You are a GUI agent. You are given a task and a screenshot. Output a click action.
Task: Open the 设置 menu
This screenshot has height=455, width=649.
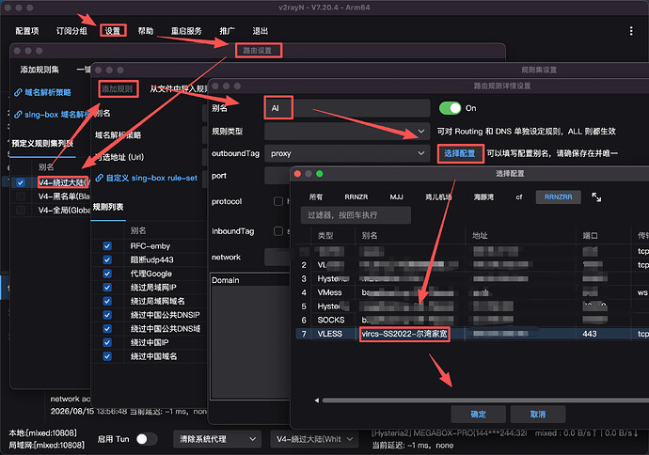113,31
